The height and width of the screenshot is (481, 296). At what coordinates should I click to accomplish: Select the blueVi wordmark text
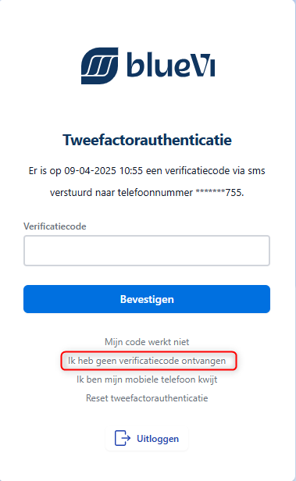[171, 65]
